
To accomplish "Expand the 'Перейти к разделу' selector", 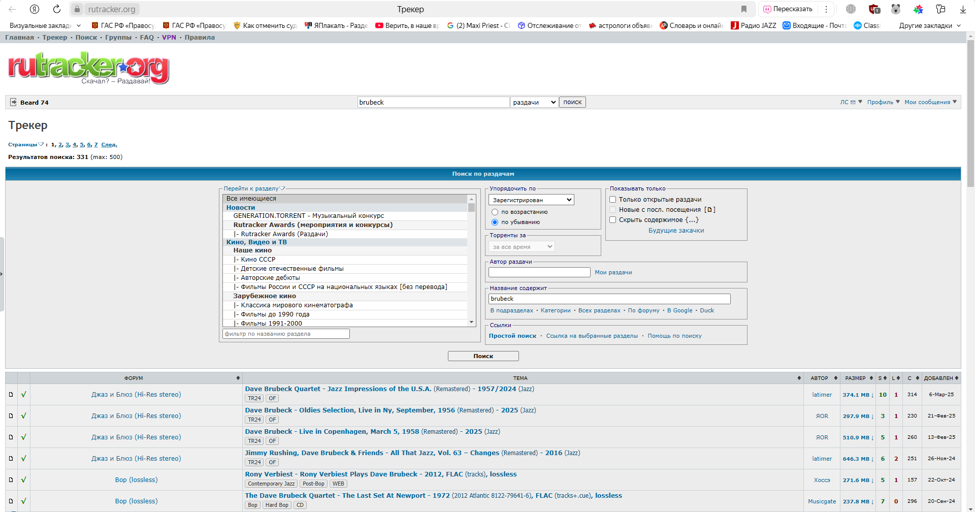I will 254,188.
